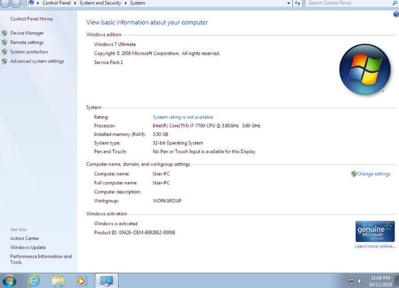Go to the System and Security breadcrumb

point(100,3)
